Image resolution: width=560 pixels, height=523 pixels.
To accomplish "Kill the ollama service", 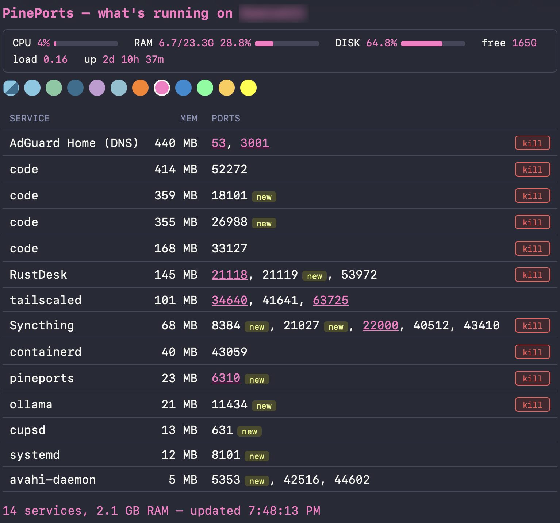I will (x=532, y=404).
